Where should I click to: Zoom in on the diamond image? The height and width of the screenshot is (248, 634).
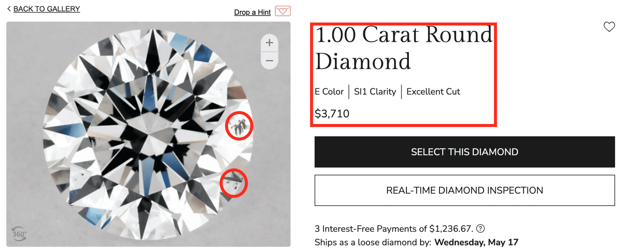click(269, 43)
